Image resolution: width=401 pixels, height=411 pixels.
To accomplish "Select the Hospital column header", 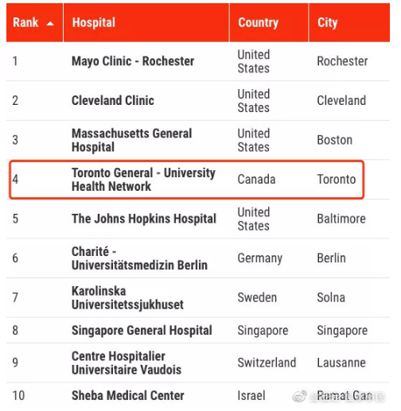I will [x=146, y=22].
